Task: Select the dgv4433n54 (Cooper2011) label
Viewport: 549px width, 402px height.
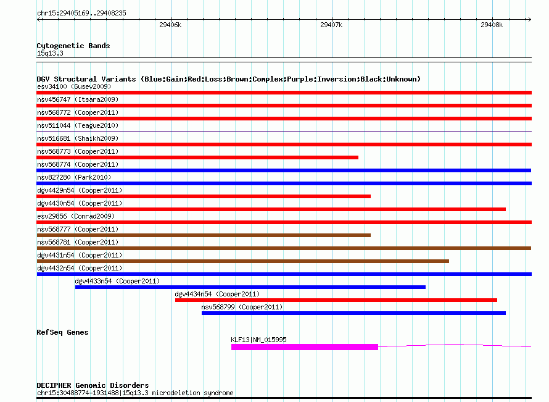Action: pyautogui.click(x=117, y=281)
